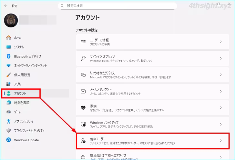Image resolution: width=235 pixels, height=160 pixels.
Task: Click the ネットワークとインターネット Wi-Fi icon
Action: pyautogui.click(x=9, y=65)
